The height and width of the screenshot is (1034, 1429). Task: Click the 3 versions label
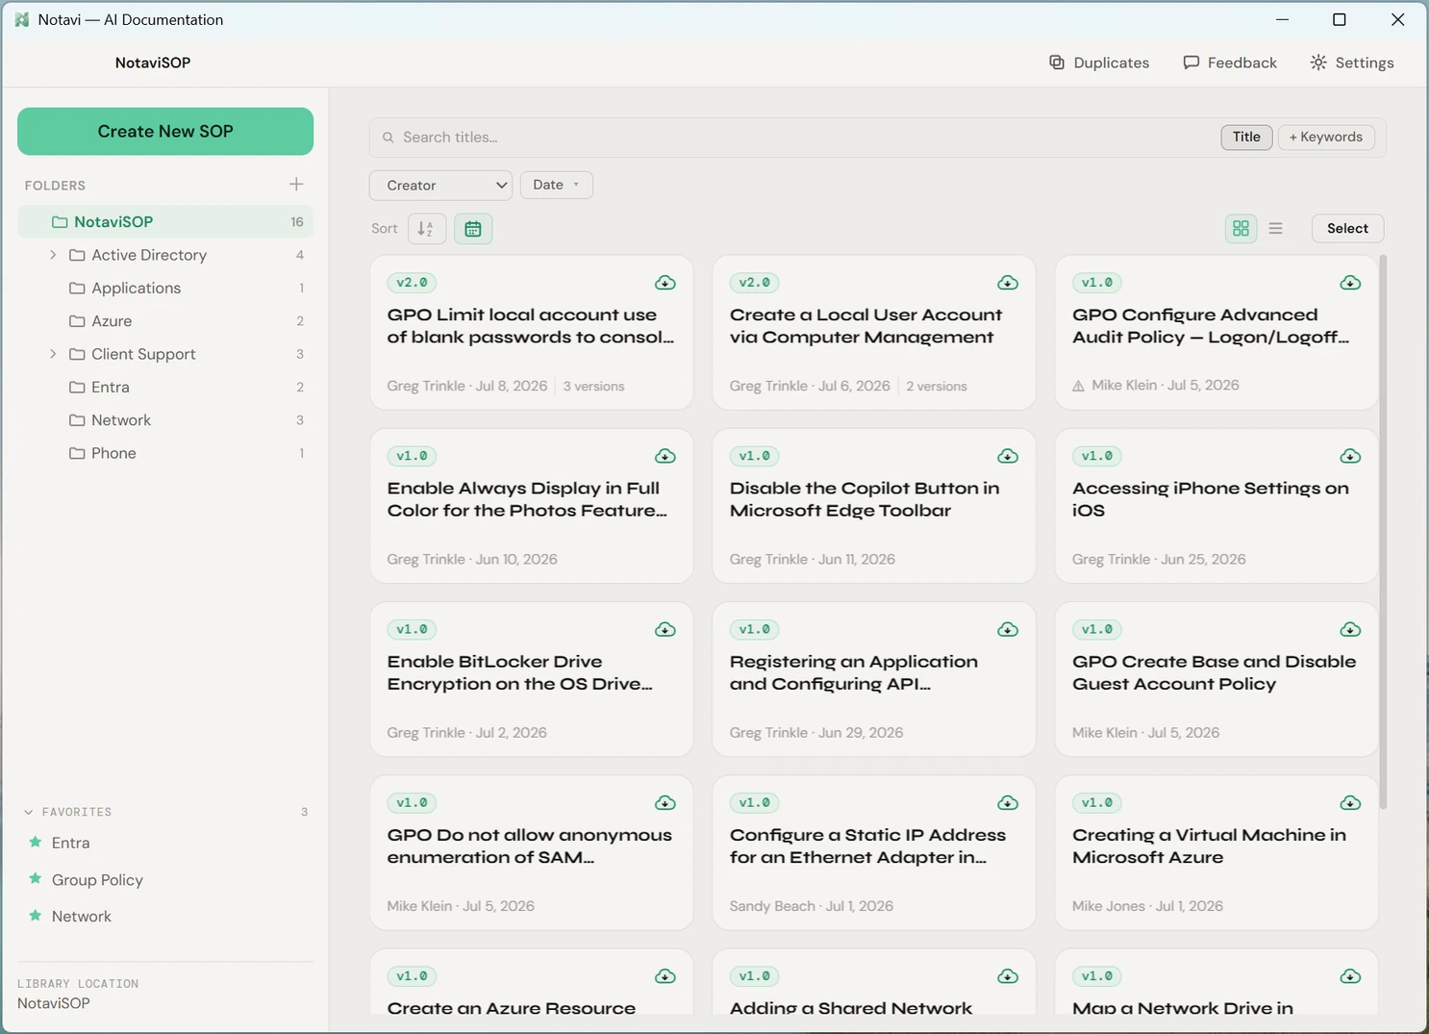(x=593, y=386)
